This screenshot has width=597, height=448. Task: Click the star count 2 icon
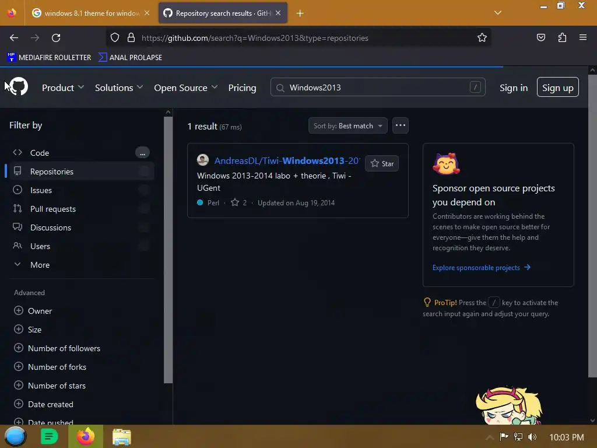coord(235,202)
